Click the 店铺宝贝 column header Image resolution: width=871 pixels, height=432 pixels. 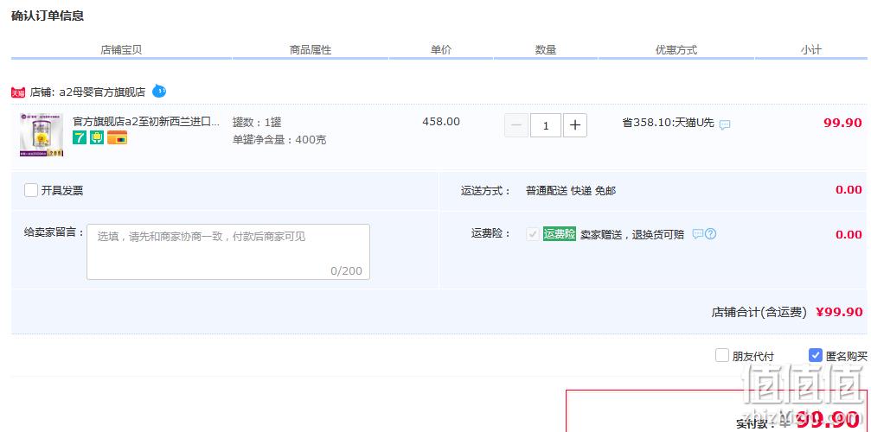tap(121, 50)
